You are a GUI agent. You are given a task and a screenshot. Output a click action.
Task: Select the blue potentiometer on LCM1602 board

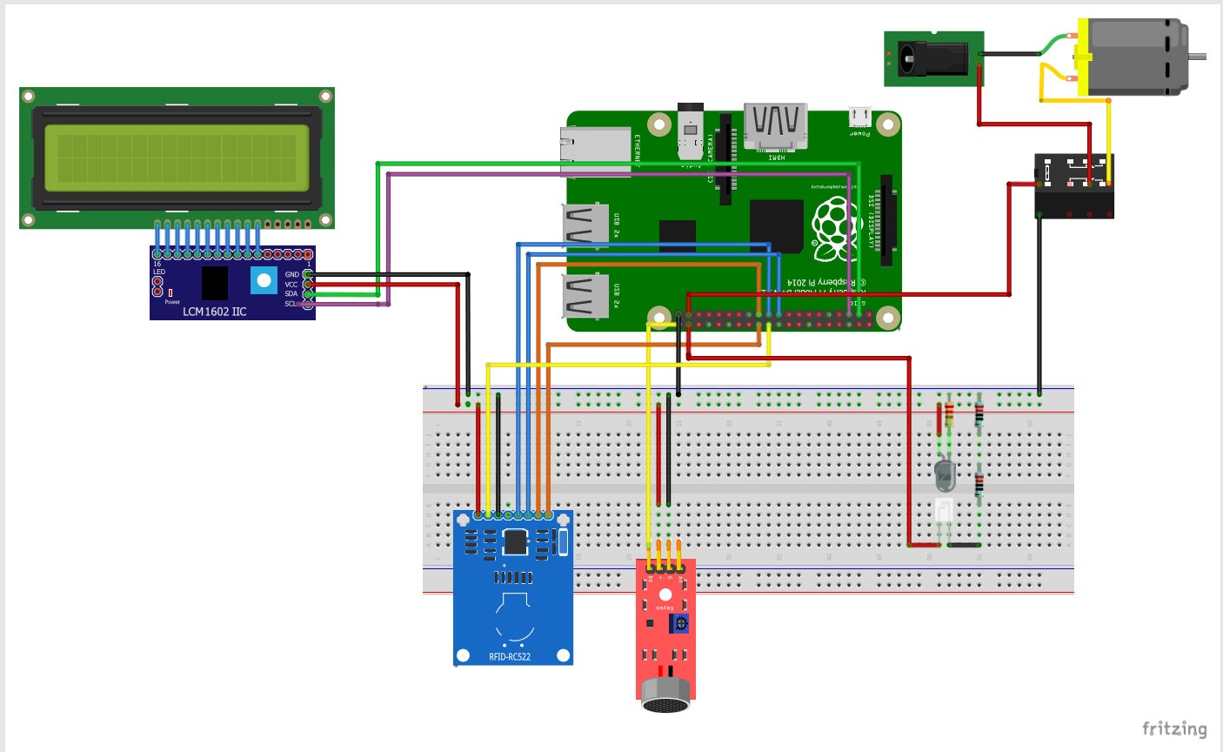click(264, 279)
